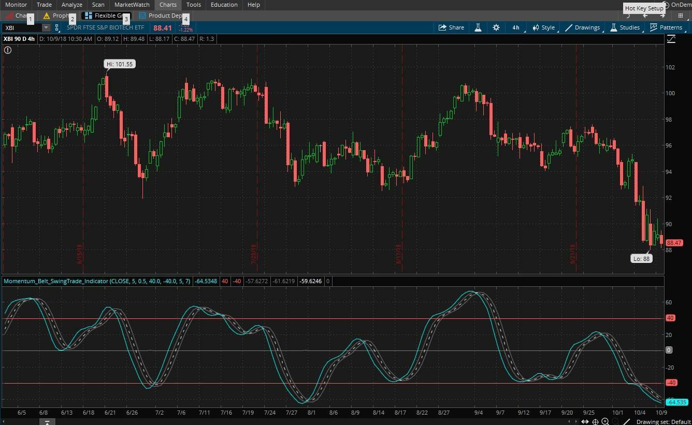Click the -64.535 indicator value label

[677, 402]
